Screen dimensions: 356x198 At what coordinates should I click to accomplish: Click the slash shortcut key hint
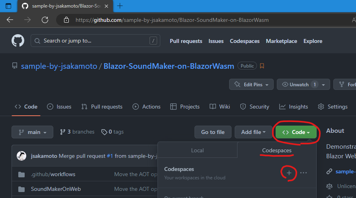pyautogui.click(x=153, y=41)
